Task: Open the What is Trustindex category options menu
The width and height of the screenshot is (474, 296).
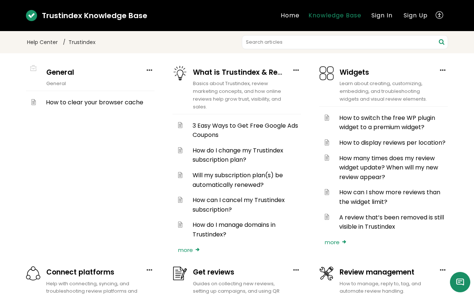Action: pyautogui.click(x=296, y=70)
